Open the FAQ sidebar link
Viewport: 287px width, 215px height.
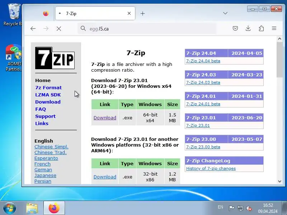41,109
